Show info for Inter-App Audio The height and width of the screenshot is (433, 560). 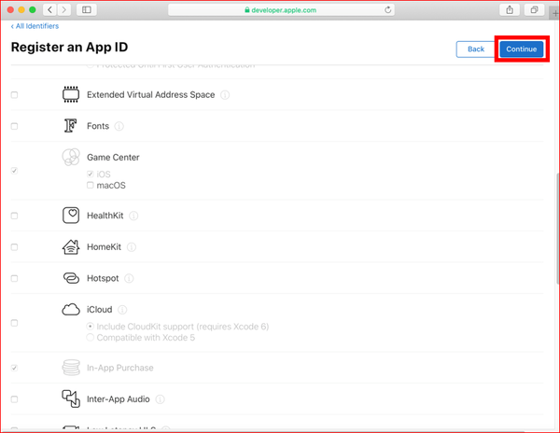160,399
